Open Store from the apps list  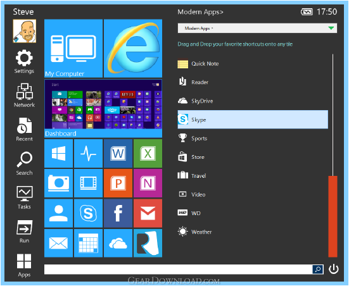pos(253,157)
